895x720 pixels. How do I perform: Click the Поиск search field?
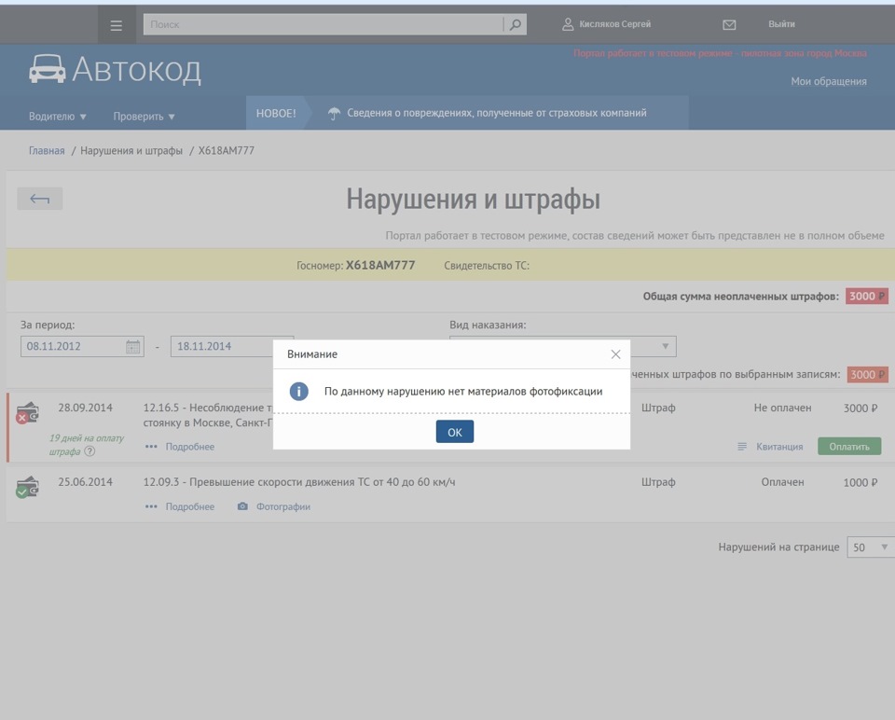coord(322,25)
